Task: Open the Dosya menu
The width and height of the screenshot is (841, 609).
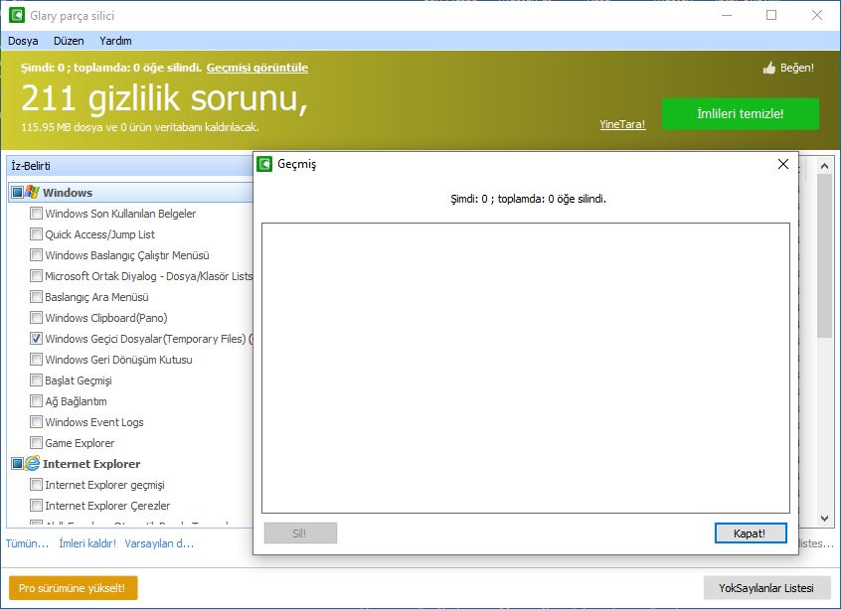Action: pyautogui.click(x=23, y=41)
